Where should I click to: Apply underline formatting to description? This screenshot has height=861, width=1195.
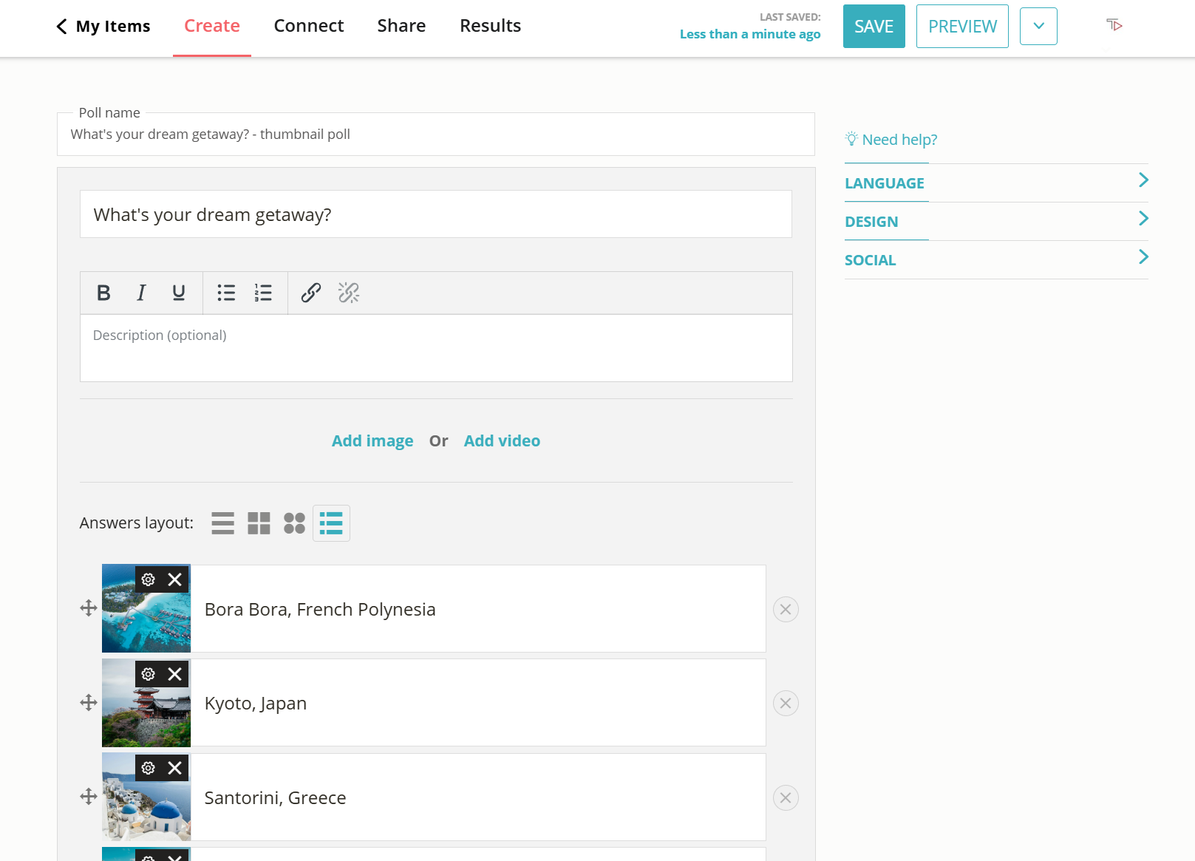tap(178, 293)
